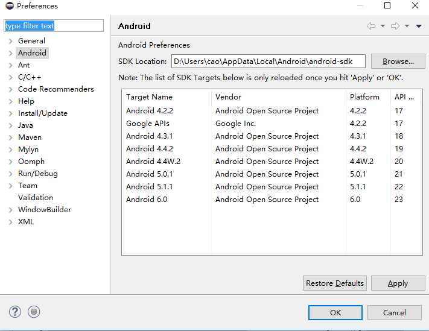Click Restore Defaults
429x331 pixels.
tap(335, 283)
